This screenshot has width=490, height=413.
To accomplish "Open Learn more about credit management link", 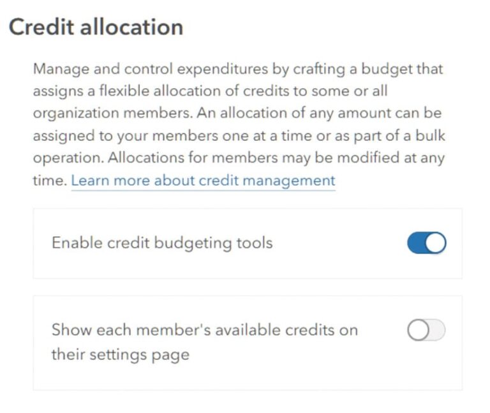I will pyautogui.click(x=203, y=181).
